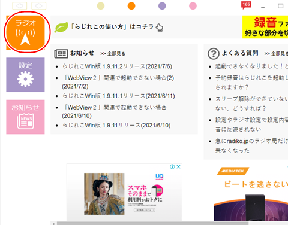
Task: Close the UQ ad with X icon
Action: (179, 166)
